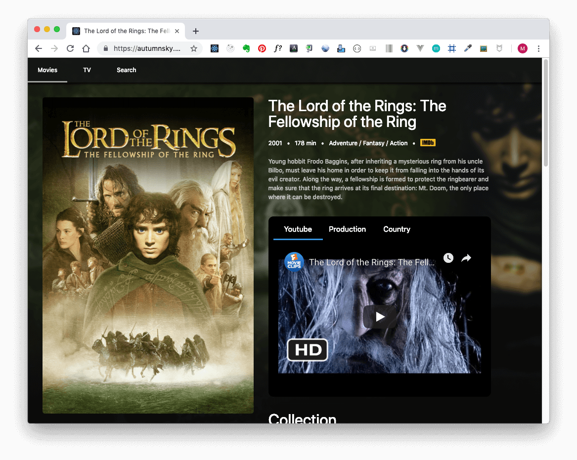Open the browser home page
This screenshot has width=577, height=460.
(86, 48)
